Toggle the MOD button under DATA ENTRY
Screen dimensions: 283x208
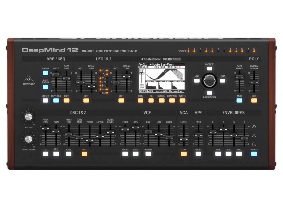pos(239,101)
